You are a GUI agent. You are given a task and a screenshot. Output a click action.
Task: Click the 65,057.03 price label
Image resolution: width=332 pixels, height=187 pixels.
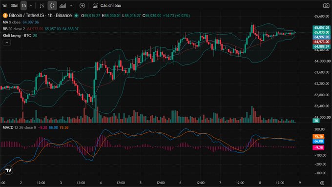point(321,27)
